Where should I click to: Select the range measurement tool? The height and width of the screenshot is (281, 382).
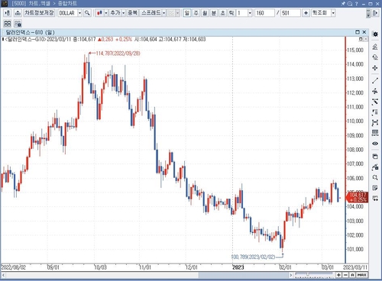[375, 123]
